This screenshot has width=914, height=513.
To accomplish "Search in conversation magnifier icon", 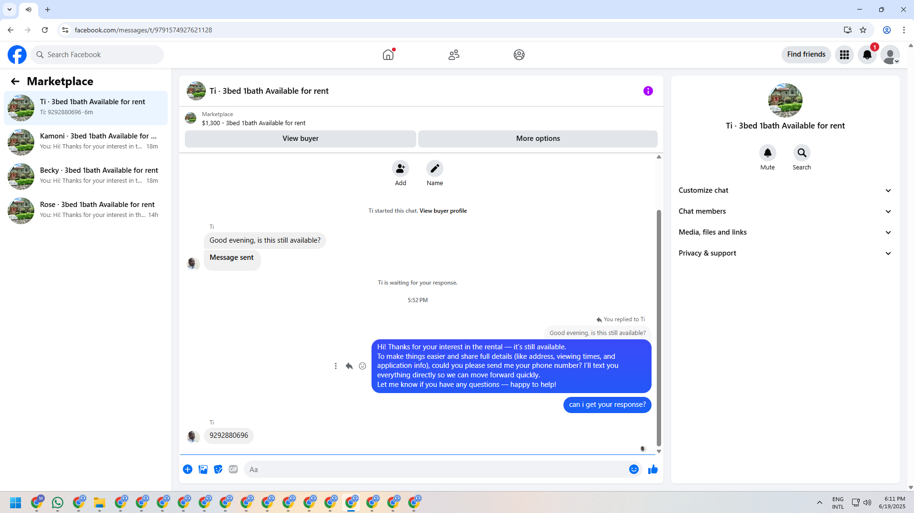I will tap(802, 153).
